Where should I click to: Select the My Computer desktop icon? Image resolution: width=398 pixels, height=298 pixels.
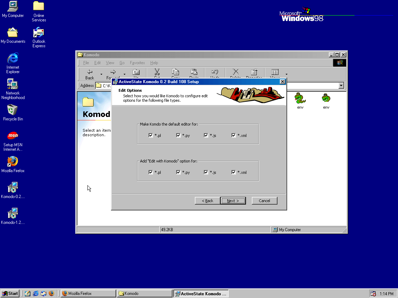point(13,9)
